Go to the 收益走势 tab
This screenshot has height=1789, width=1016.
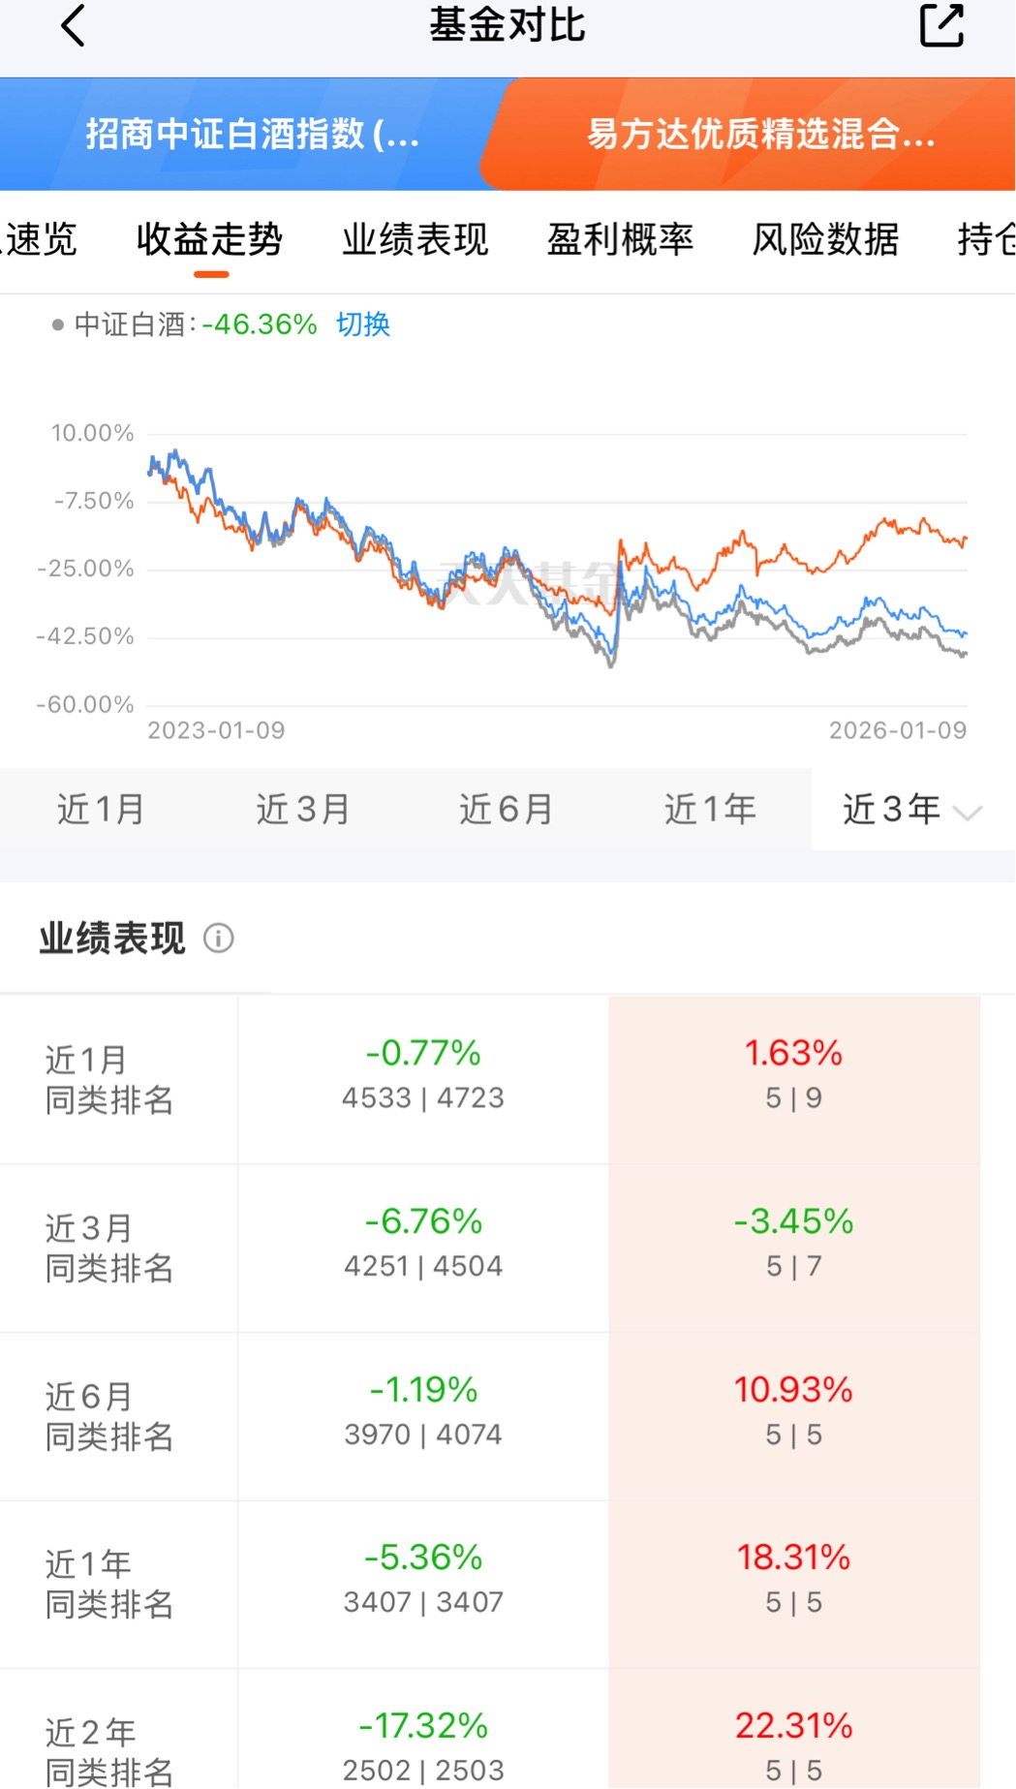(x=209, y=239)
